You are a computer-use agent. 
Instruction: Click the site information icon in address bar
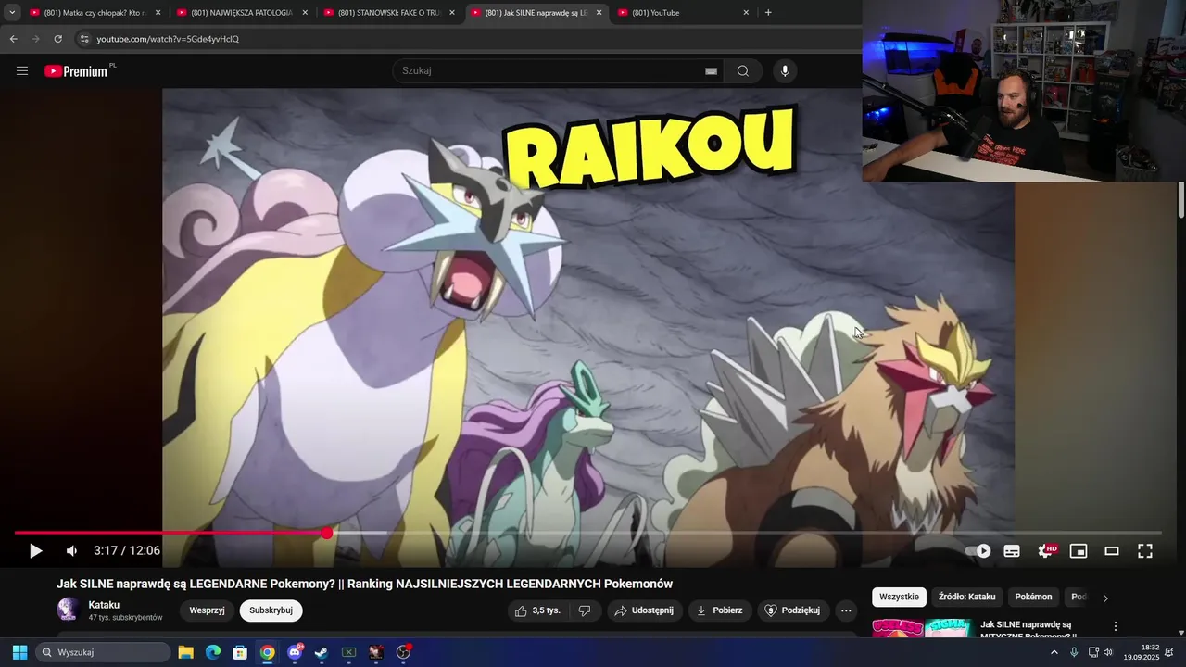(84, 39)
